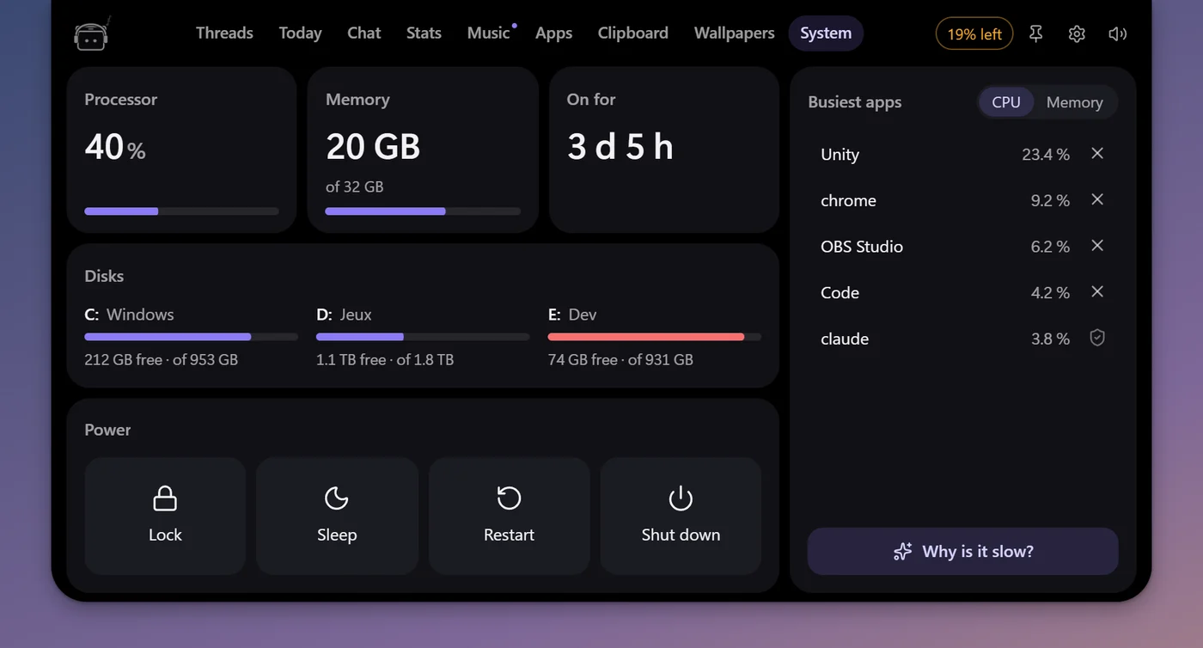The image size is (1203, 648).
Task: Open settings via the gear icon
Action: 1077,34
